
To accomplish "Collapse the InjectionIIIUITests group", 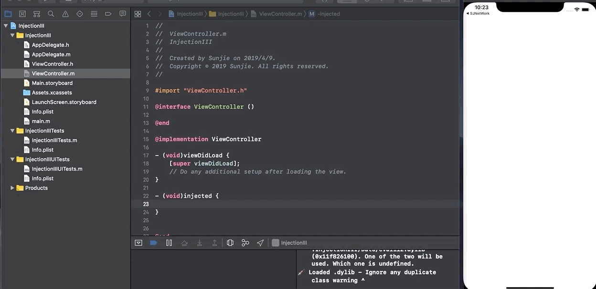I will (12, 159).
